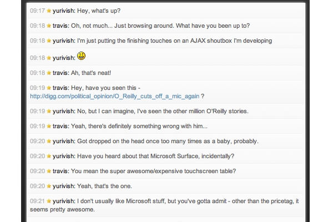Image resolution: width=333 pixels, height=222 pixels.
Task: Click username travis on "Oh, not much" message
Action: pyautogui.click(x=62, y=26)
